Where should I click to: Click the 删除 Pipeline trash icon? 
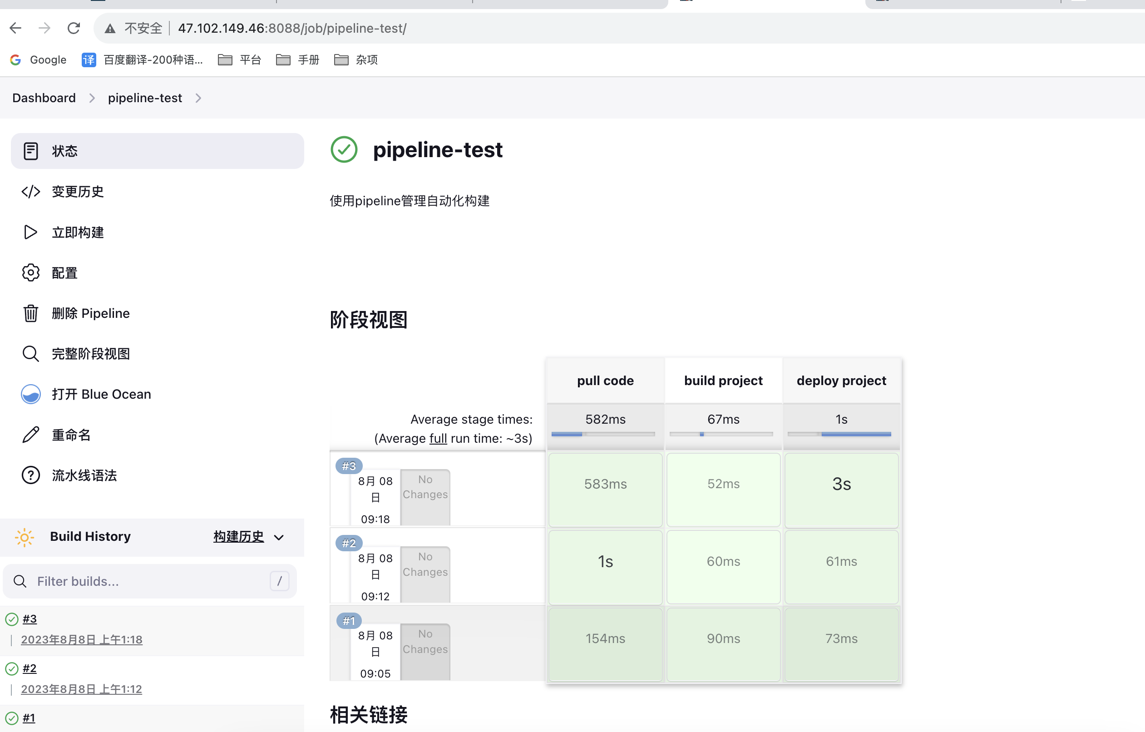pyautogui.click(x=31, y=313)
